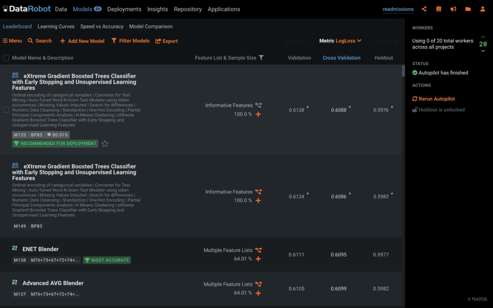Click the Export button
This screenshot has width=493, height=308.
[x=167, y=41]
